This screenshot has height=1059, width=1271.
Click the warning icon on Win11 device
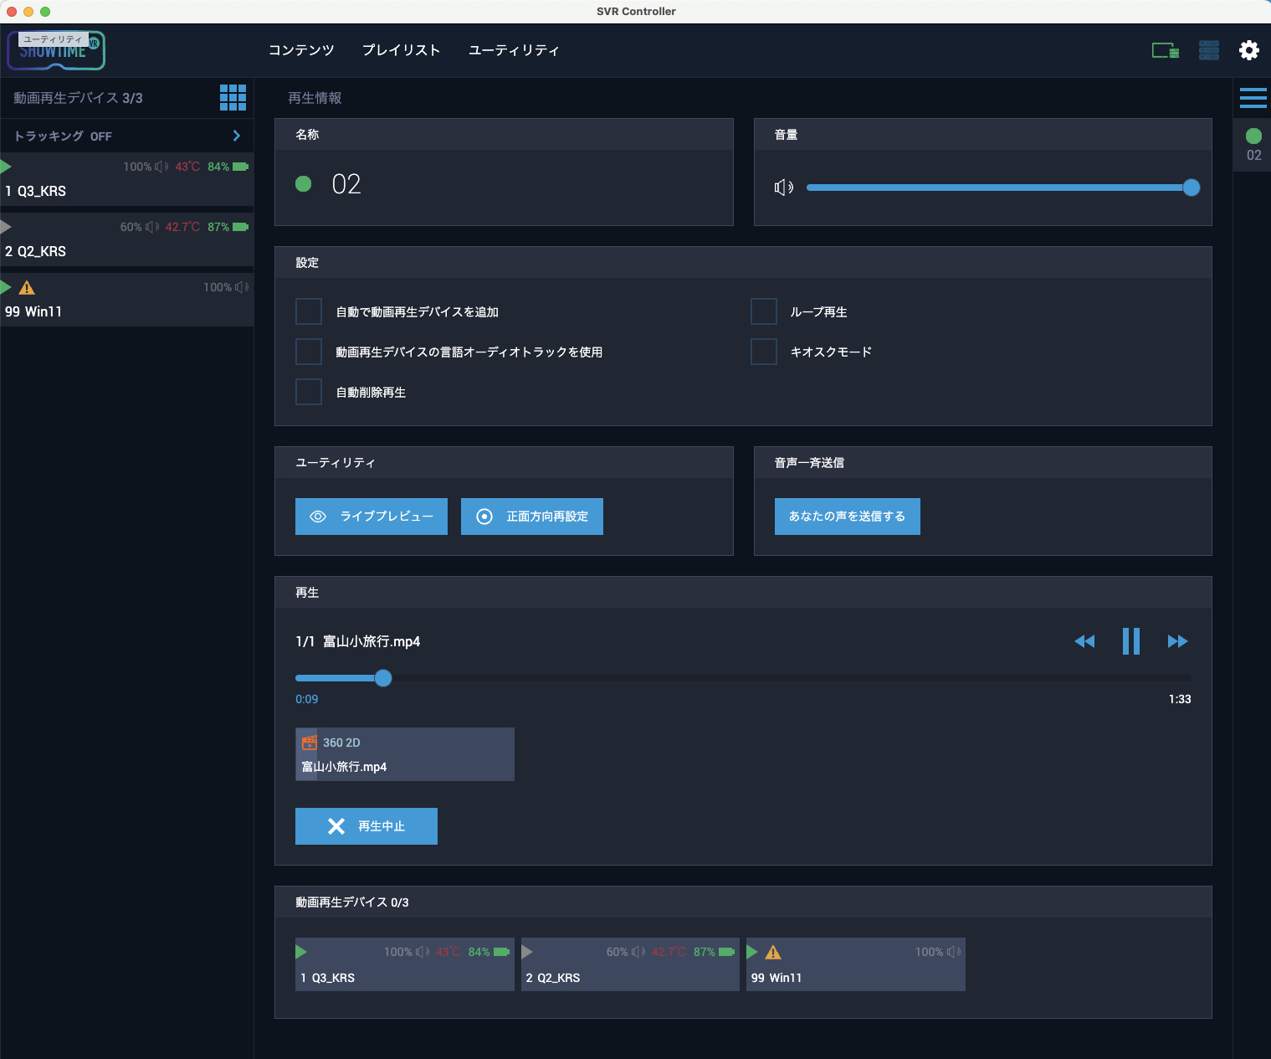coord(27,288)
